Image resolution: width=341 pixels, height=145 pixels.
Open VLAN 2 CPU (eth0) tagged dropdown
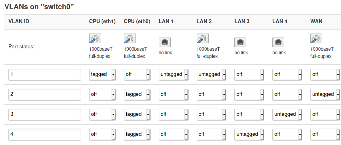(x=137, y=95)
